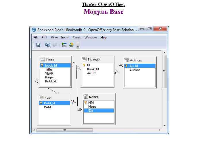Select Book_Id field in Tit_Auth table
Image resolution: width=207 pixels, height=155 pixels.
pos(97,69)
